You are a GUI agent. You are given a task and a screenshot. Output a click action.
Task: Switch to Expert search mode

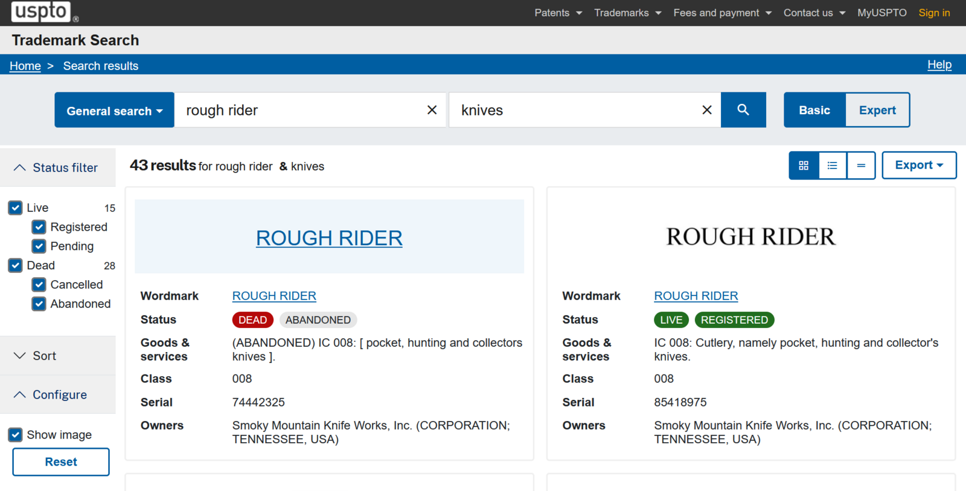pyautogui.click(x=877, y=110)
